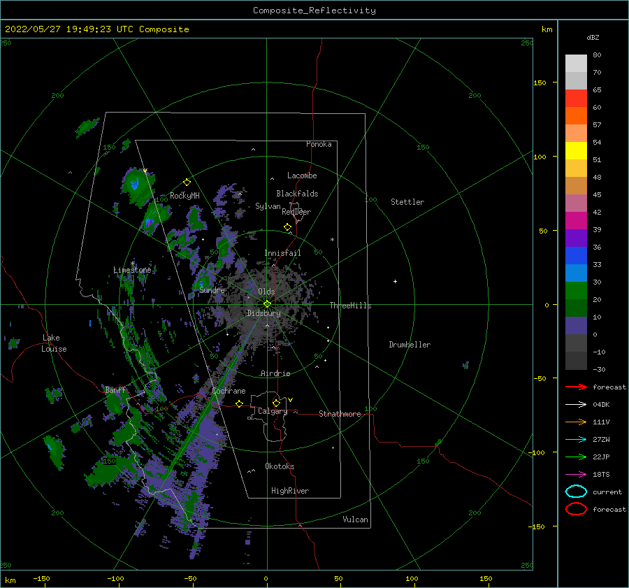Click the yellow diamond marker near RockyMH

[x=187, y=182]
